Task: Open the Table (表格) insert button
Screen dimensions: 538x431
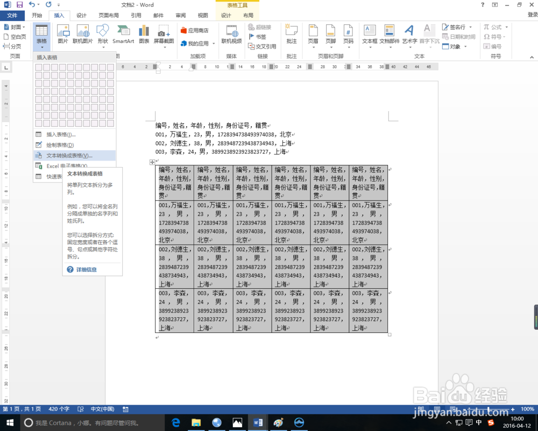Action: pos(41,36)
